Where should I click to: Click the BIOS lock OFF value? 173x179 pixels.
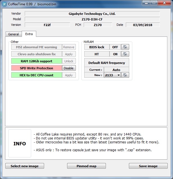coord(115,47)
